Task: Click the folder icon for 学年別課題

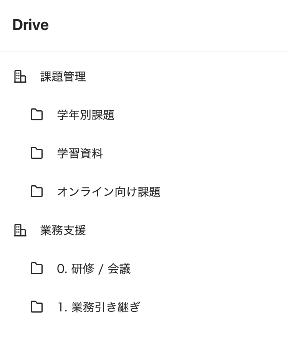Action: pyautogui.click(x=36, y=115)
